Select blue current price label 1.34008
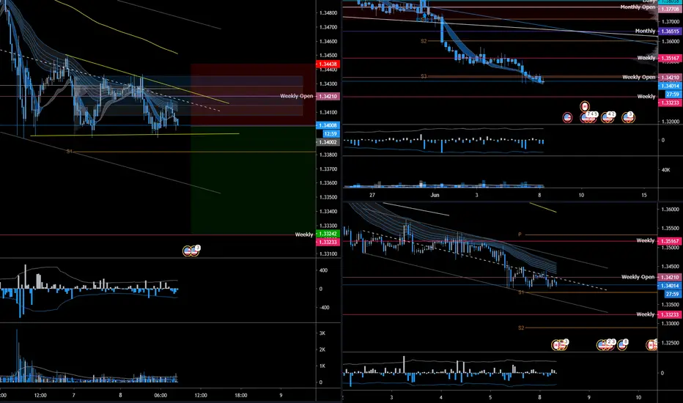 [328, 125]
